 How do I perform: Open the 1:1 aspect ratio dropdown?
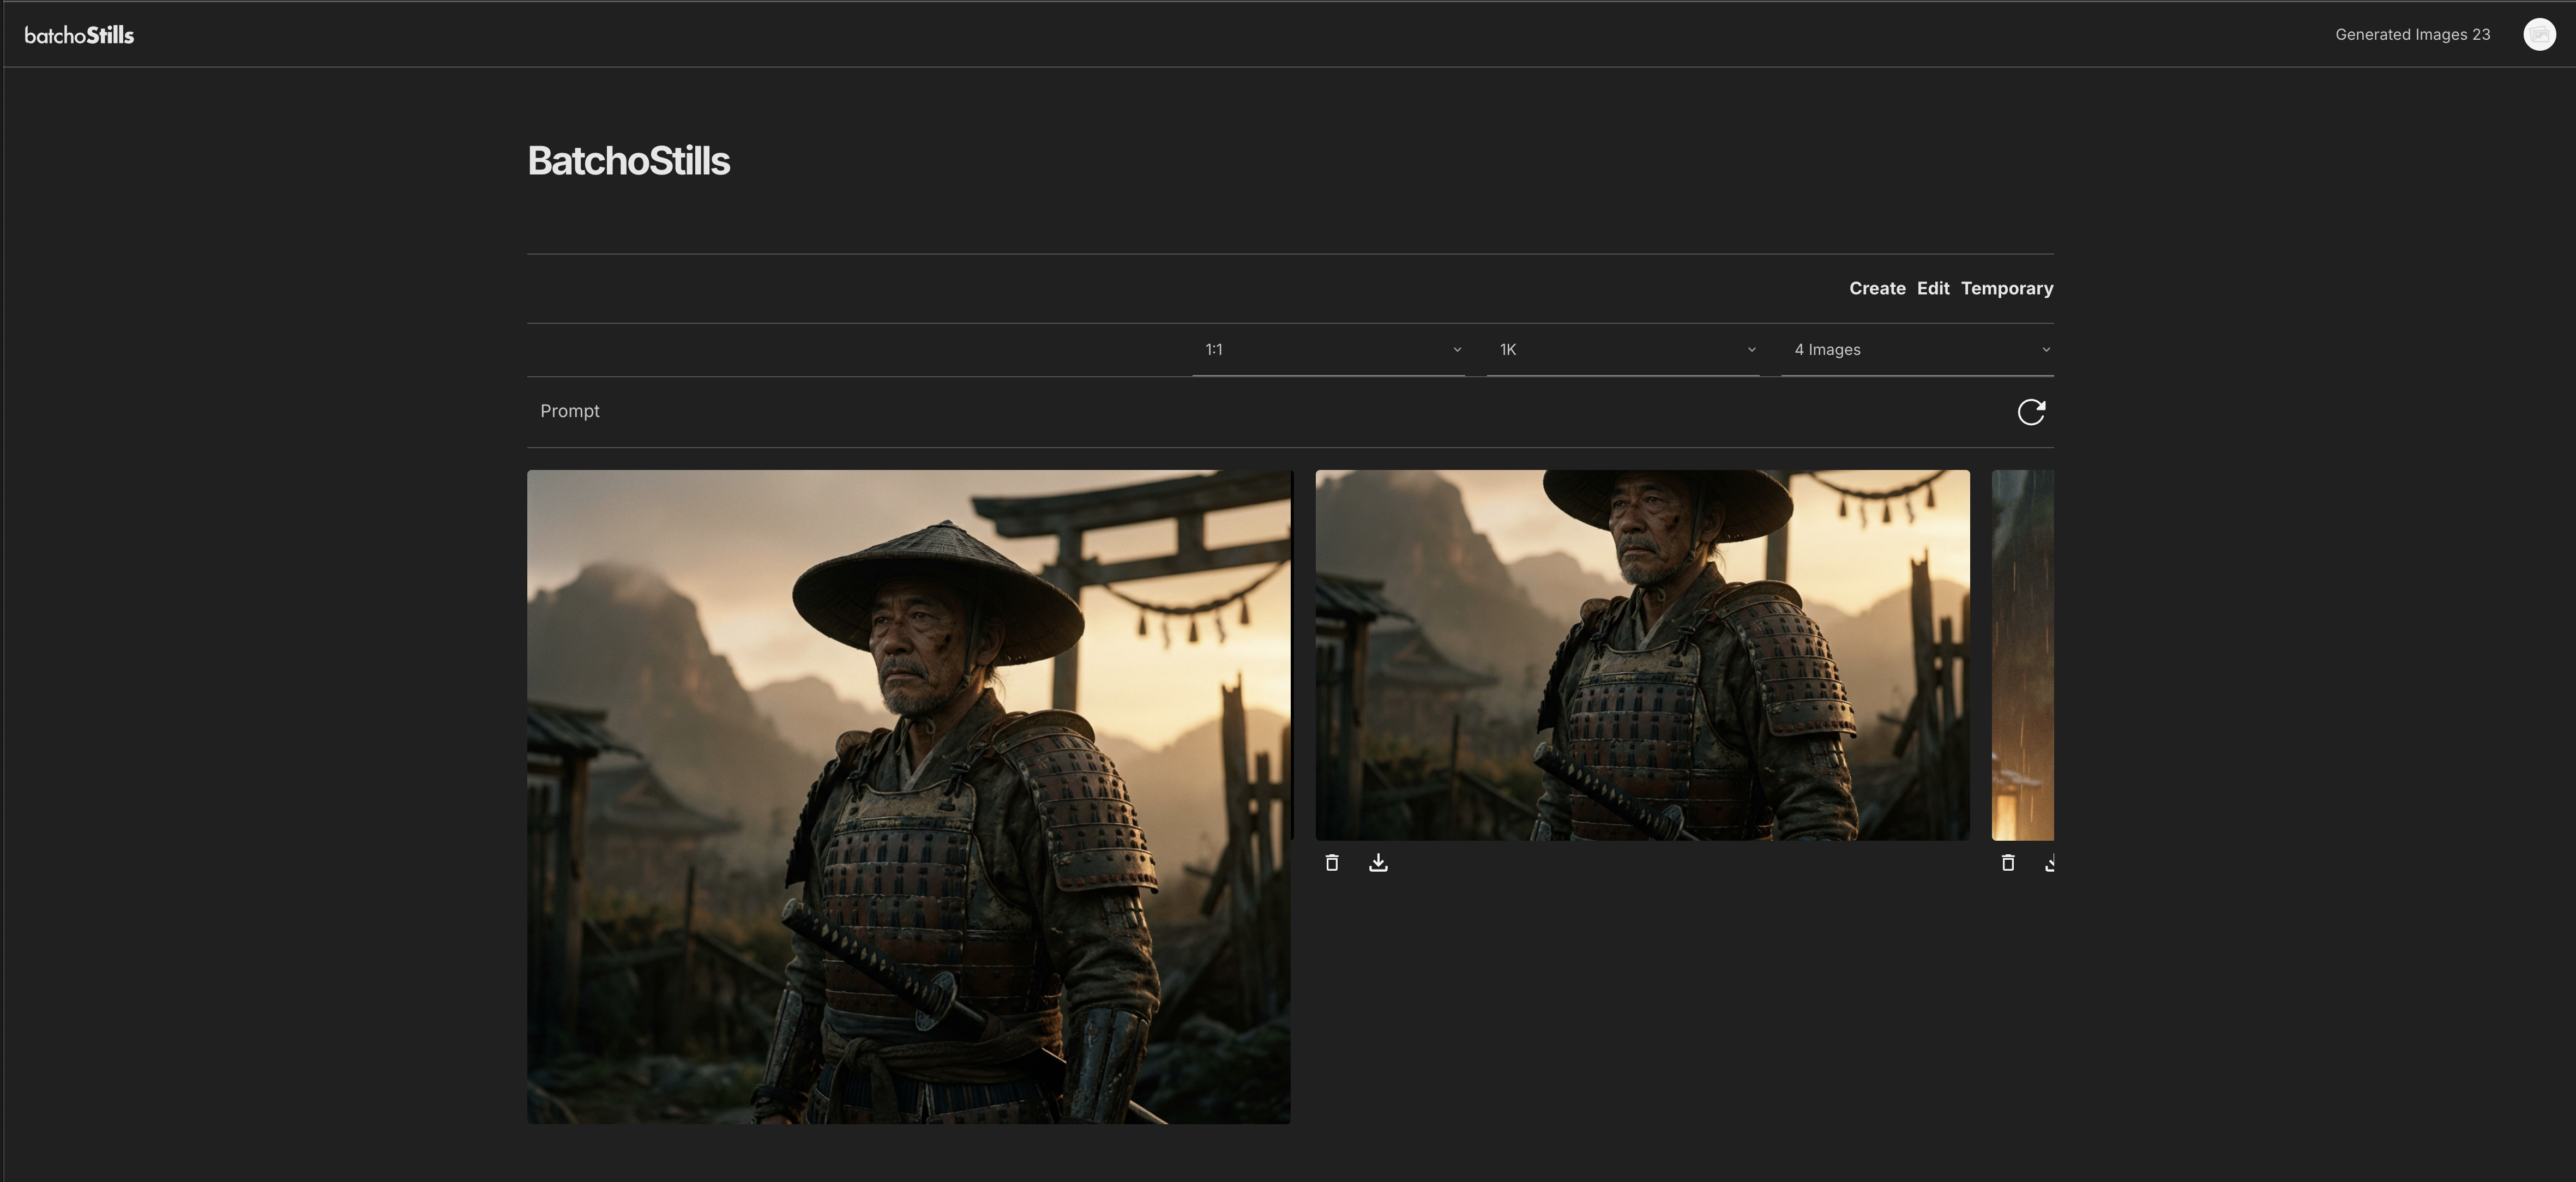tap(1329, 349)
